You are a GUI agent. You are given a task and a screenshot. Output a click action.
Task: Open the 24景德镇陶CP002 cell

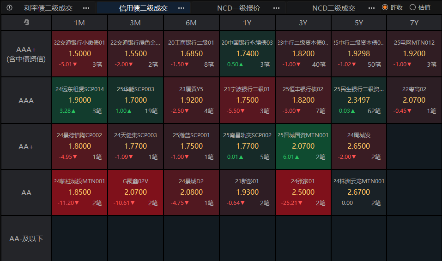coord(79,146)
